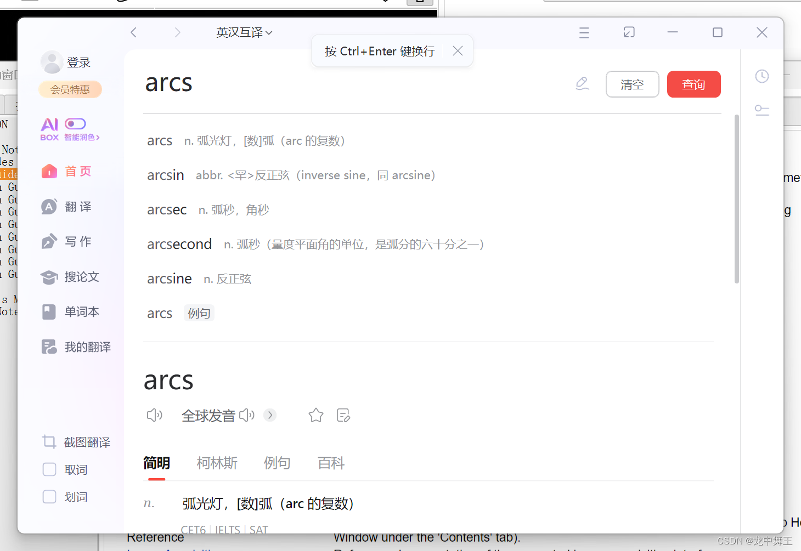Click the red 查询 search button
This screenshot has height=551, width=801.
coord(693,84)
